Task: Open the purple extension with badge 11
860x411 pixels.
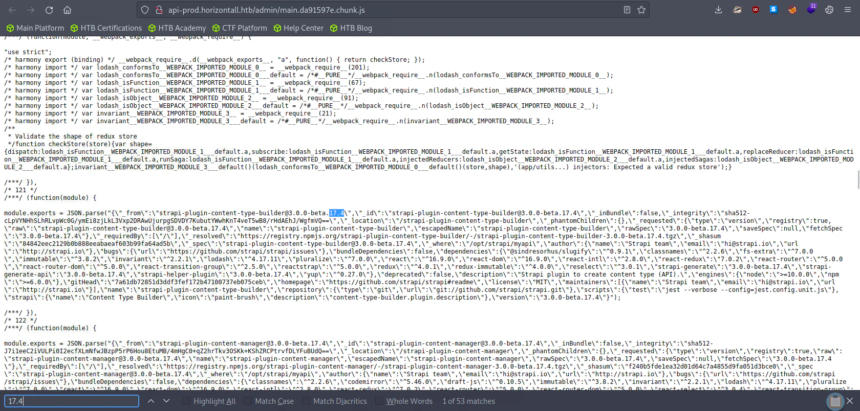Action: click(x=811, y=9)
